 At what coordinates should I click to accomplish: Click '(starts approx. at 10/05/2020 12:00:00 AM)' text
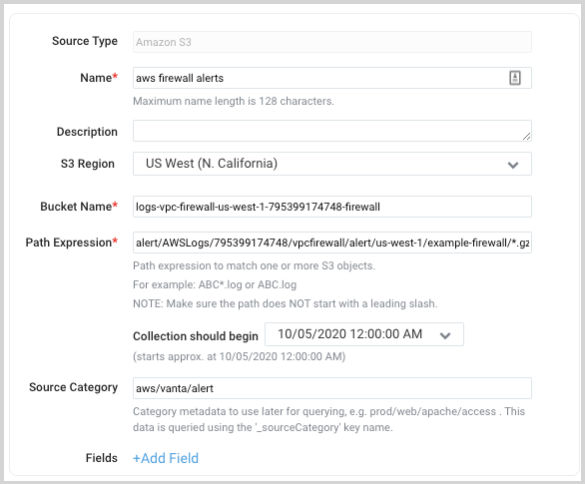(x=240, y=356)
